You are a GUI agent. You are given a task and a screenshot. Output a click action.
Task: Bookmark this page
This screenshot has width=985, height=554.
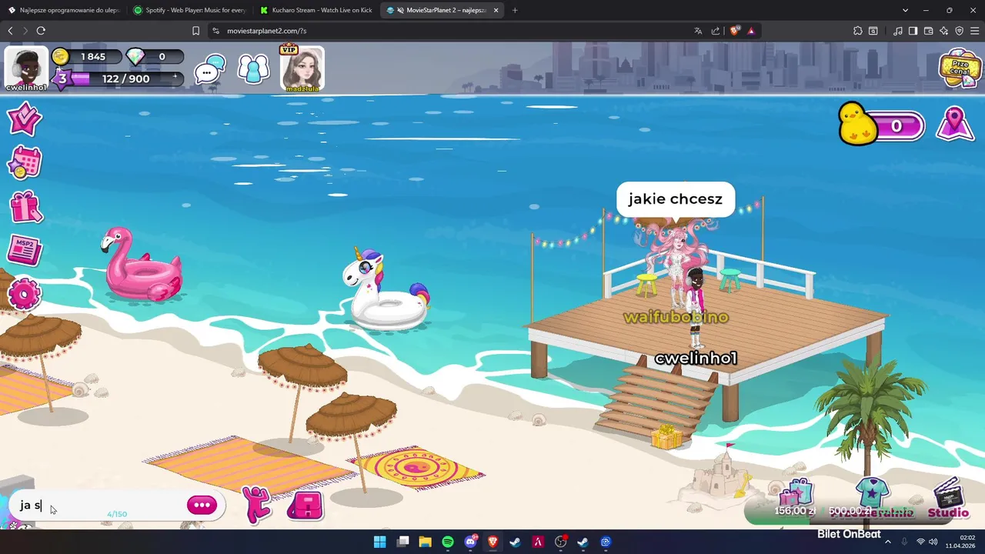195,31
